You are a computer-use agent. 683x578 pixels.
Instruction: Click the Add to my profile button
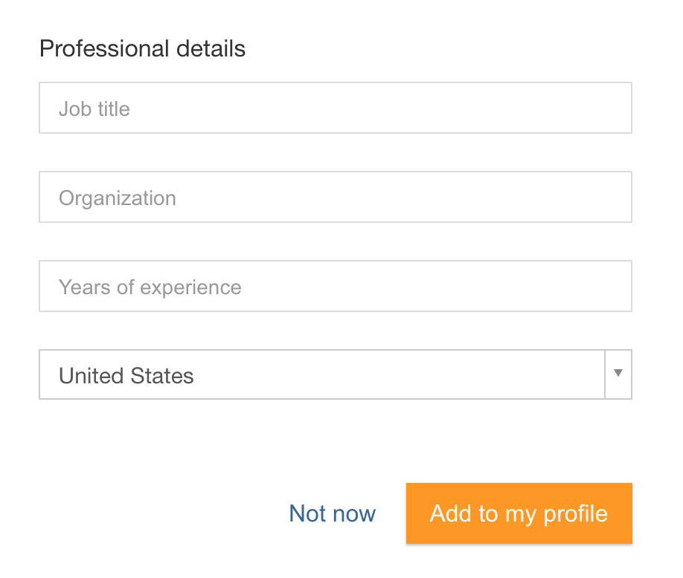click(x=519, y=513)
